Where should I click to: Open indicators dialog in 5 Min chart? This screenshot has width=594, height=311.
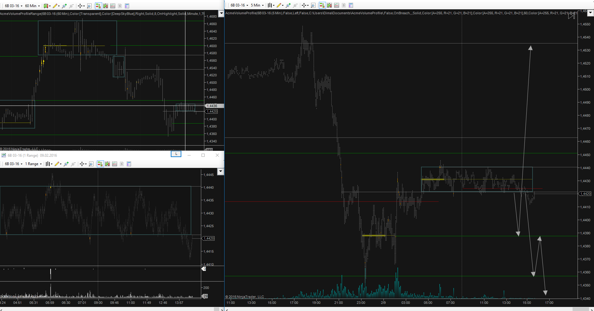337,5
